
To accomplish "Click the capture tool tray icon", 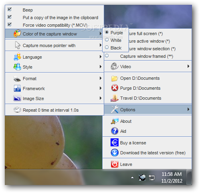I will point(142,177).
